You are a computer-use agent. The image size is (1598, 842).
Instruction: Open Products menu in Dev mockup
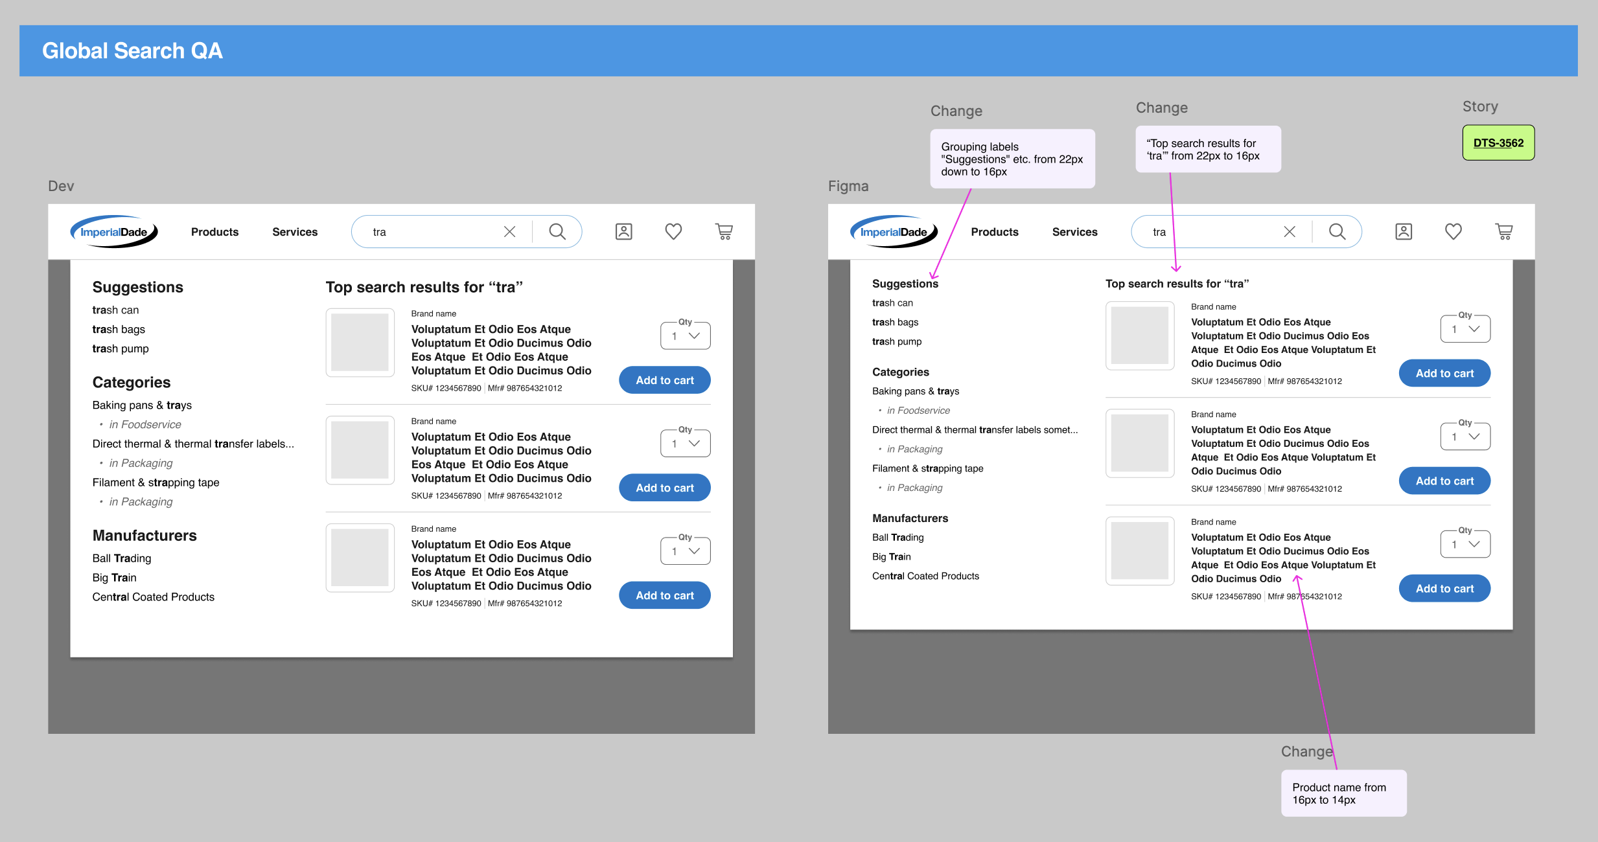[214, 232]
